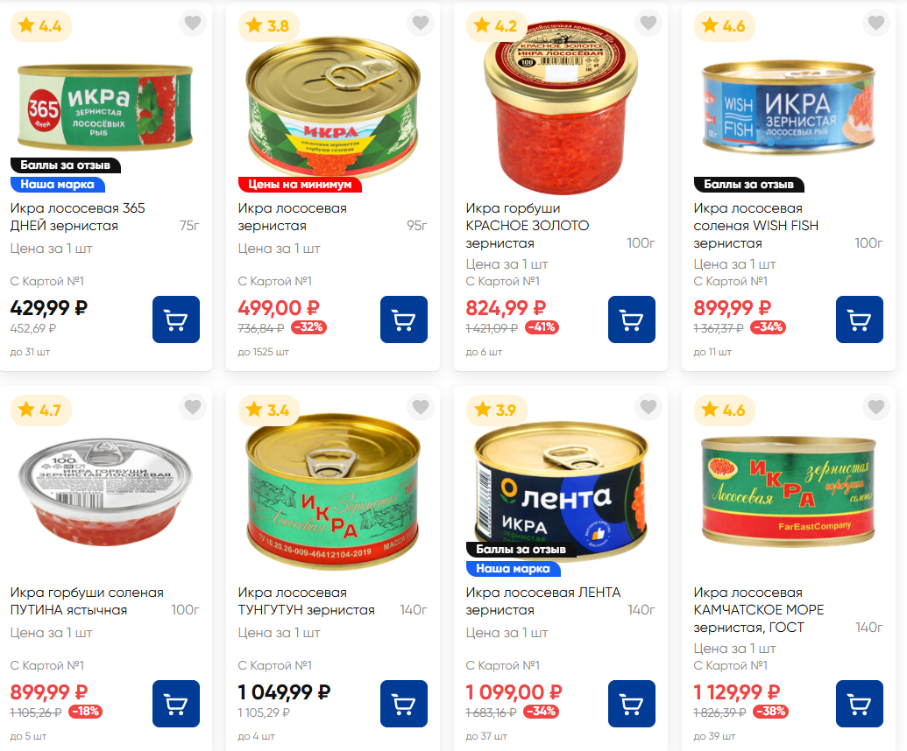The height and width of the screenshot is (751, 907).
Task: Toggle favorite heart on КРАСНОЕ ЗОЛОТО product
Action: pos(648,23)
